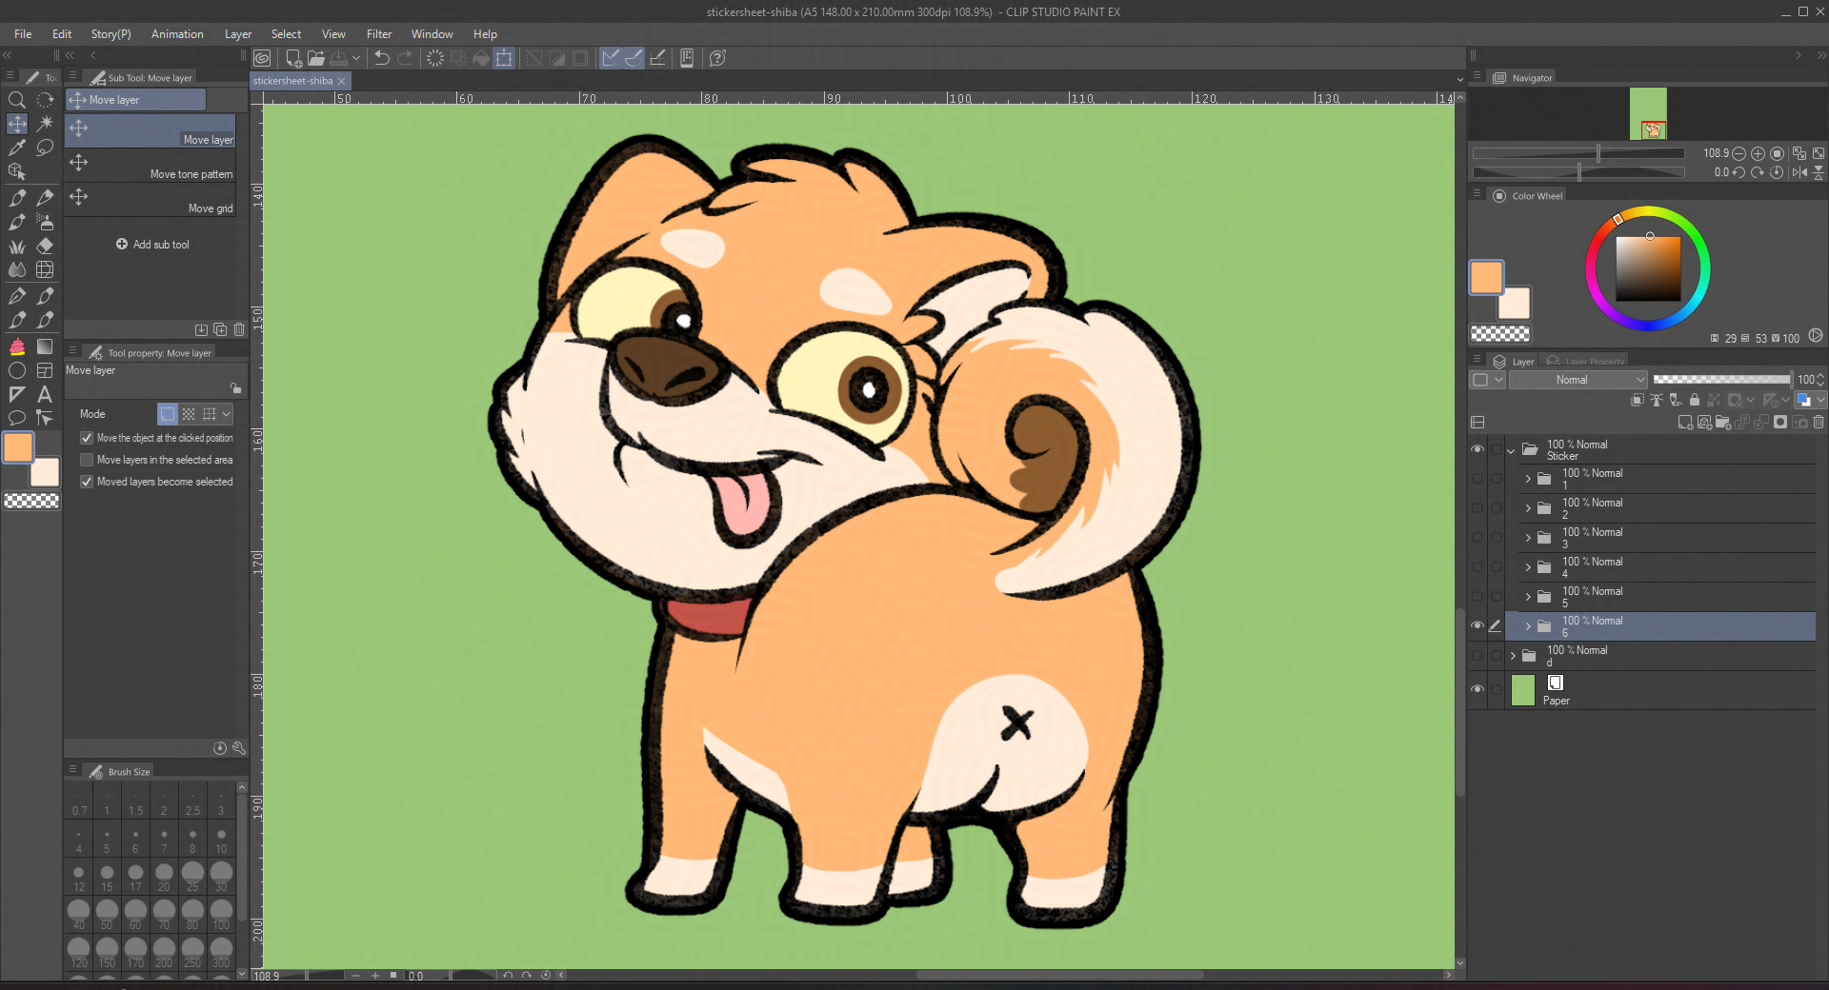Select the Eyedropper tool
The image size is (1829, 990).
16,148
